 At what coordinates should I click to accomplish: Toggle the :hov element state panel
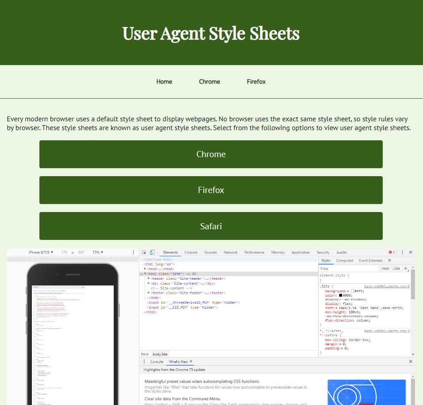coord(385,269)
